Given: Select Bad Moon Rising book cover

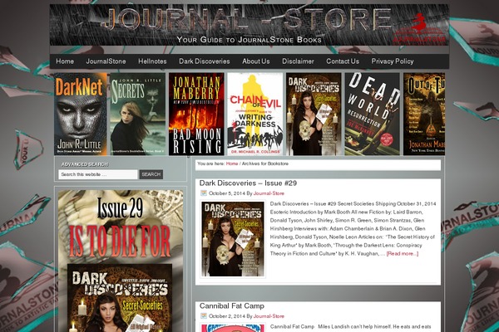Looking at the screenshot, I should (196, 114).
